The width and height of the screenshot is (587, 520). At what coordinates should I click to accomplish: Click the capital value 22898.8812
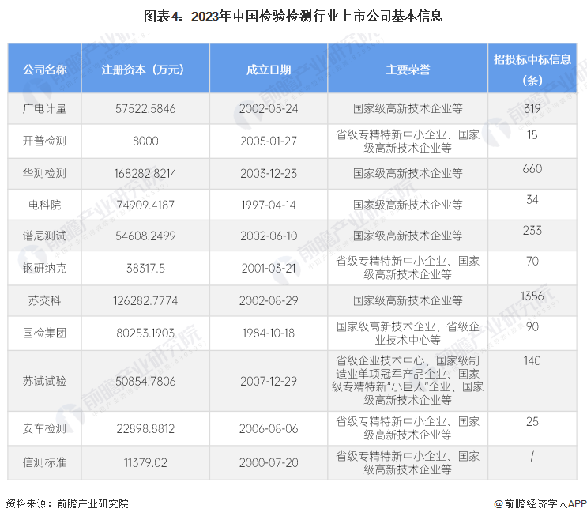click(x=145, y=428)
